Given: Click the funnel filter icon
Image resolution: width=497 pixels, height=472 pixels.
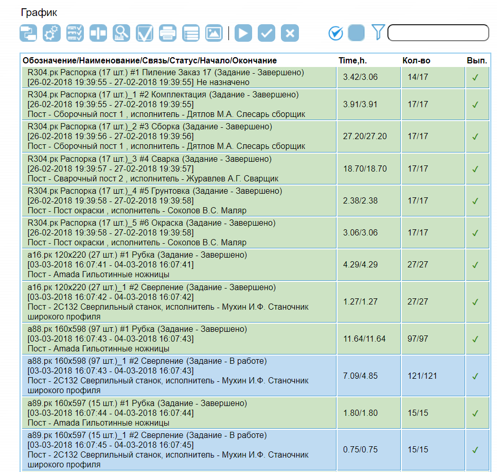Looking at the screenshot, I should (378, 32).
